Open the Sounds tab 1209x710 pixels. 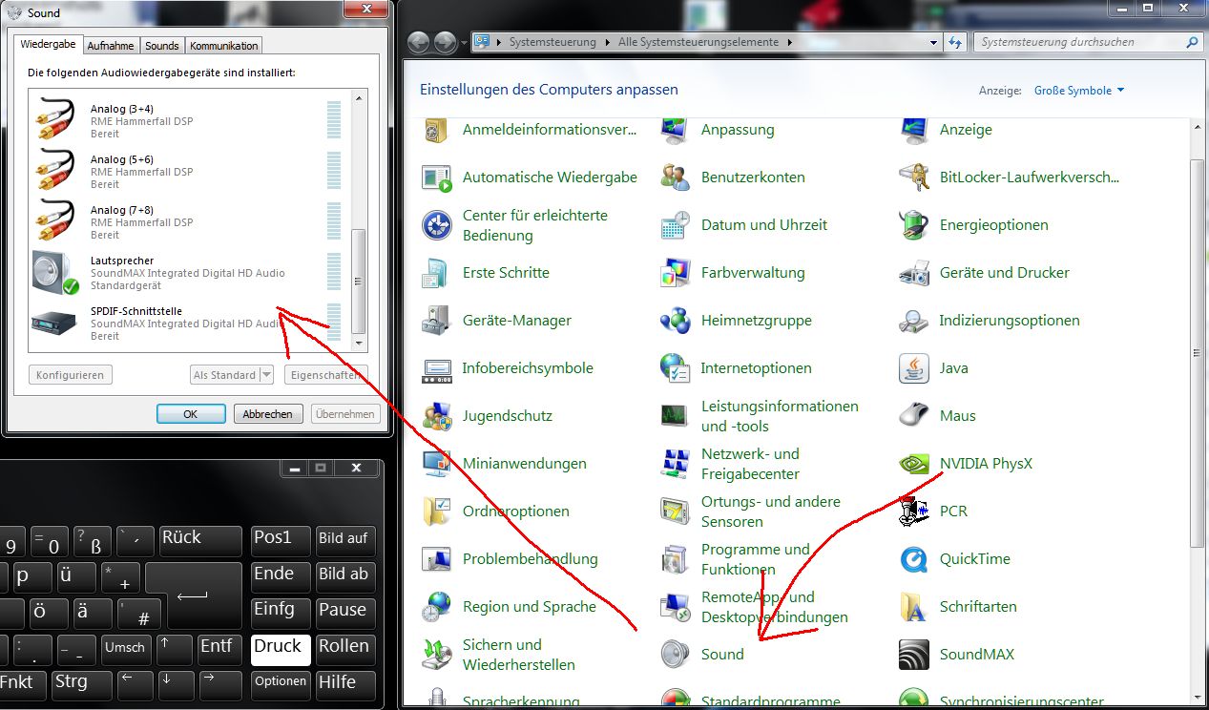[x=162, y=46]
